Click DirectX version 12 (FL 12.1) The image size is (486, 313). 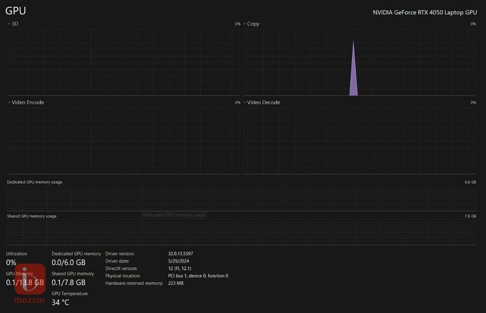(180, 269)
